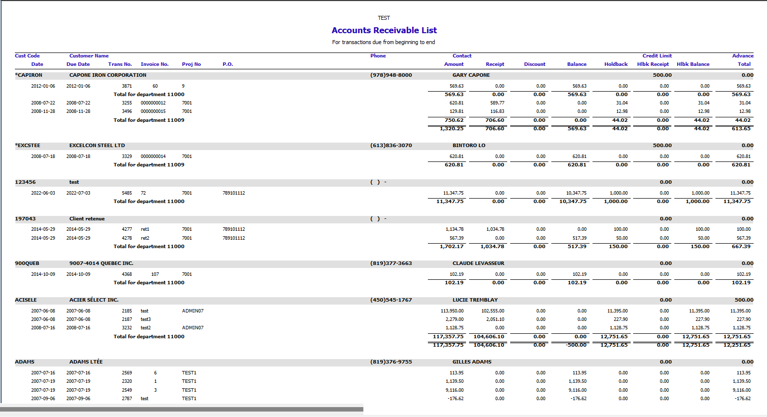The image size is (767, 417).
Task: Click the Client retenue customer name
Action: coord(87,219)
